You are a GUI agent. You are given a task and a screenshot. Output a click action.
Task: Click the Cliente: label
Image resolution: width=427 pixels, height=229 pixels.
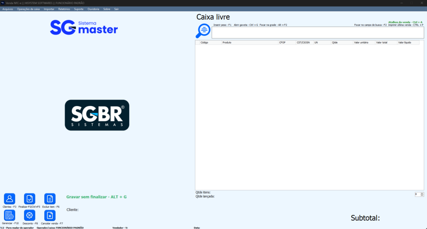73,210
